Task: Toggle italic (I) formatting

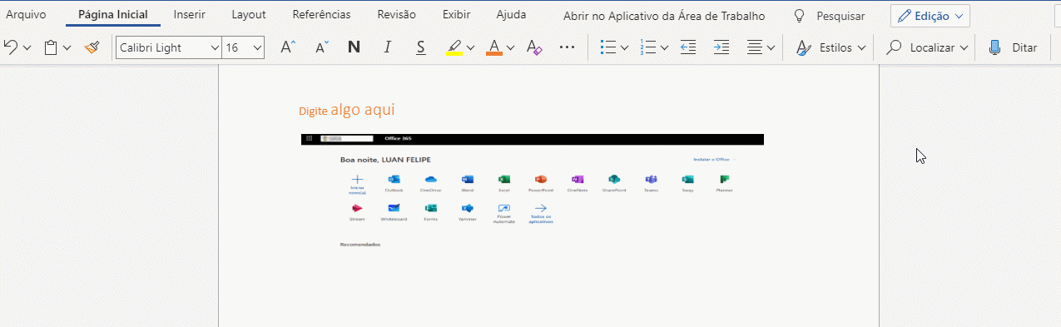Action: [x=387, y=47]
